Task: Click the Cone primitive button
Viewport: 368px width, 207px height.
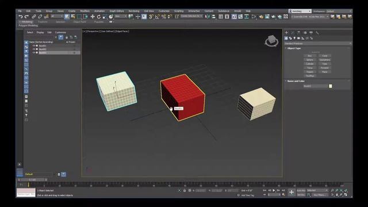Action: tap(325, 56)
